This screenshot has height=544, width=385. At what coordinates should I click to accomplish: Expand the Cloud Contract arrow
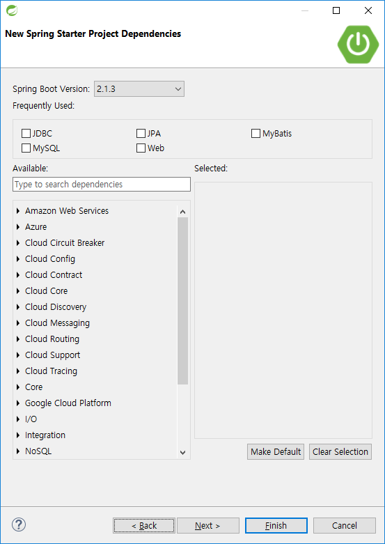point(18,274)
